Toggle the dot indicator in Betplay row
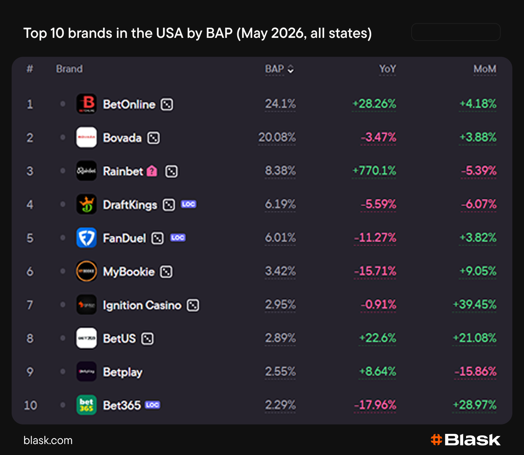 click(63, 372)
